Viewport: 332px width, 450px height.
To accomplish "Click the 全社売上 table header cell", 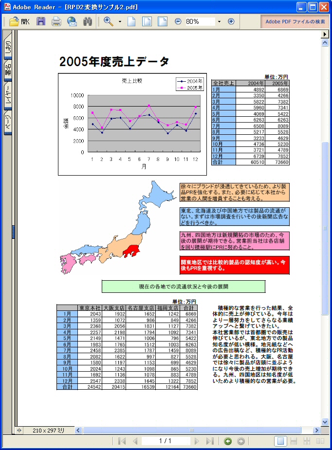I will coord(223,83).
